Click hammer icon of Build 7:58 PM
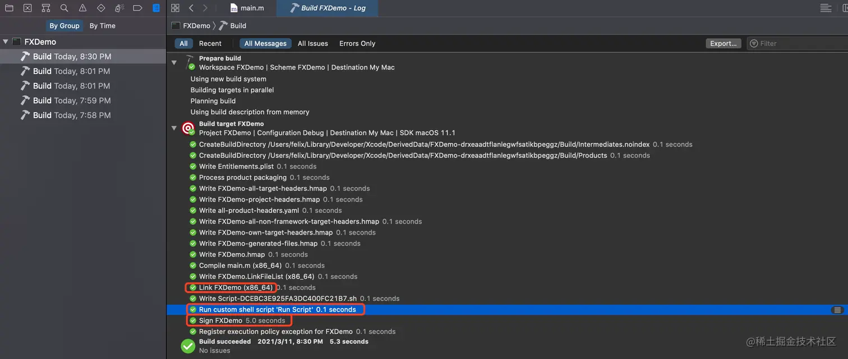The image size is (848, 359). point(25,115)
